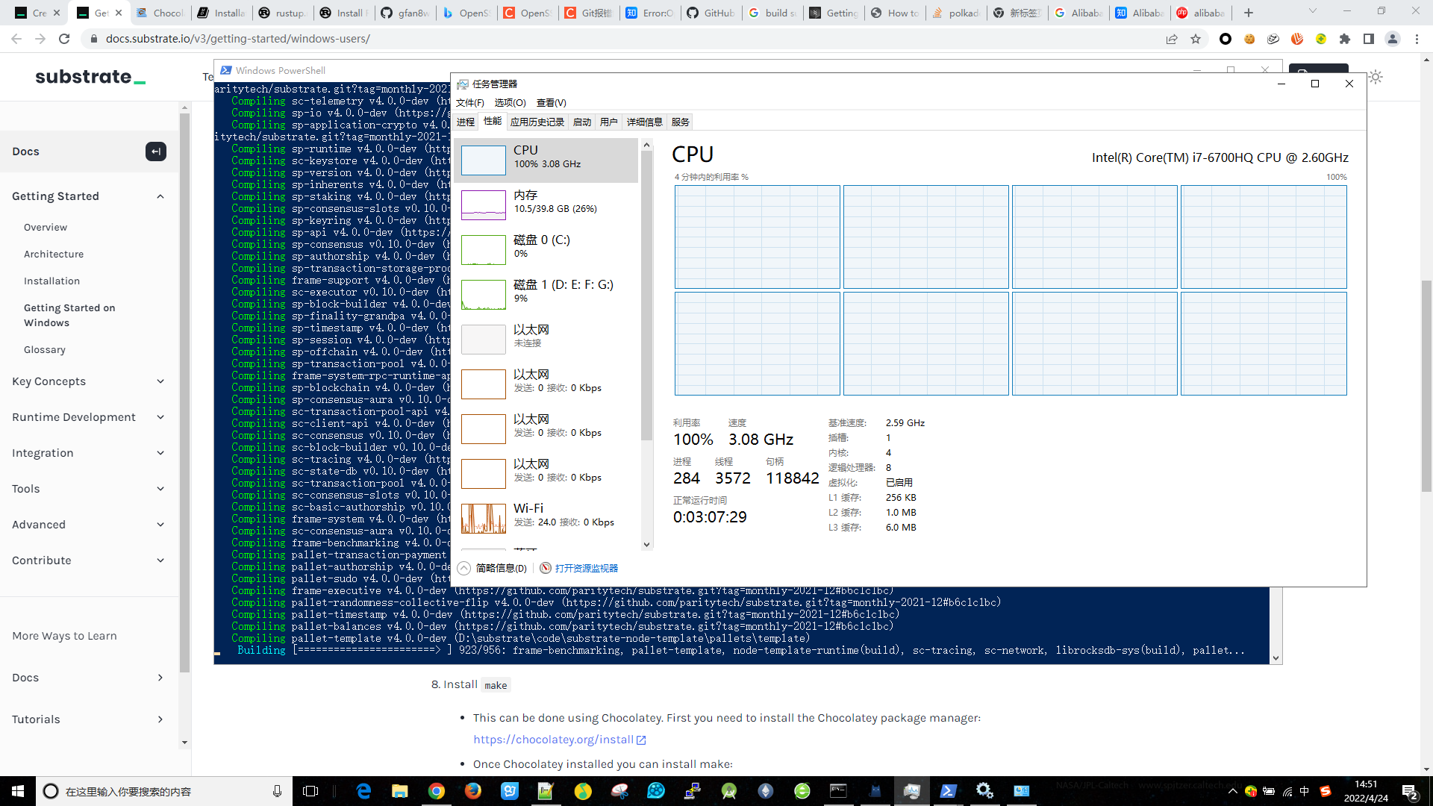Select the Wi-Fi performance entry

[546, 518]
